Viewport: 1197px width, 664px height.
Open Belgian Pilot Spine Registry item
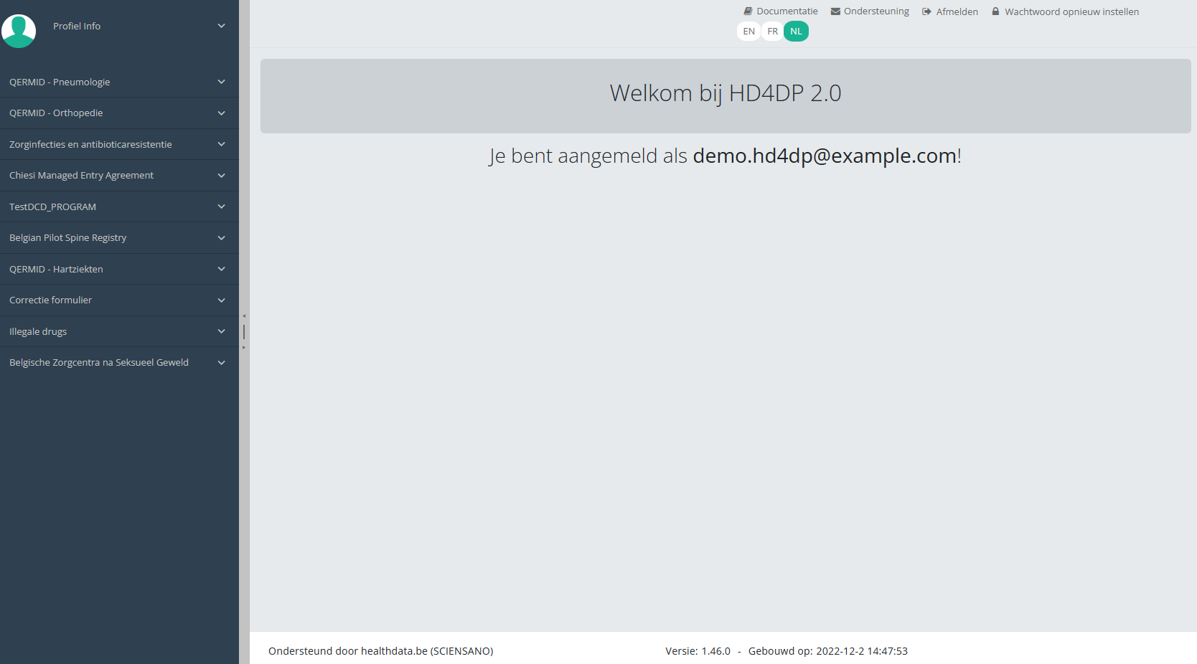pyautogui.click(x=67, y=237)
